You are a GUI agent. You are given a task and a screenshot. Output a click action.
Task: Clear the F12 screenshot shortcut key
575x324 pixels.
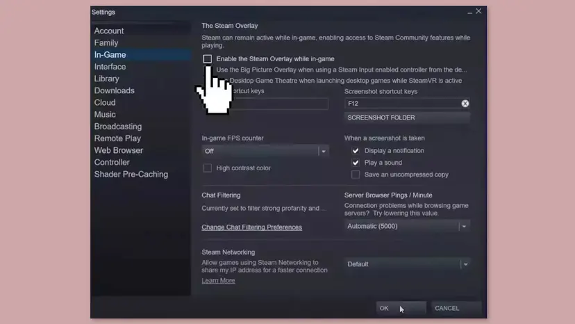tap(465, 104)
